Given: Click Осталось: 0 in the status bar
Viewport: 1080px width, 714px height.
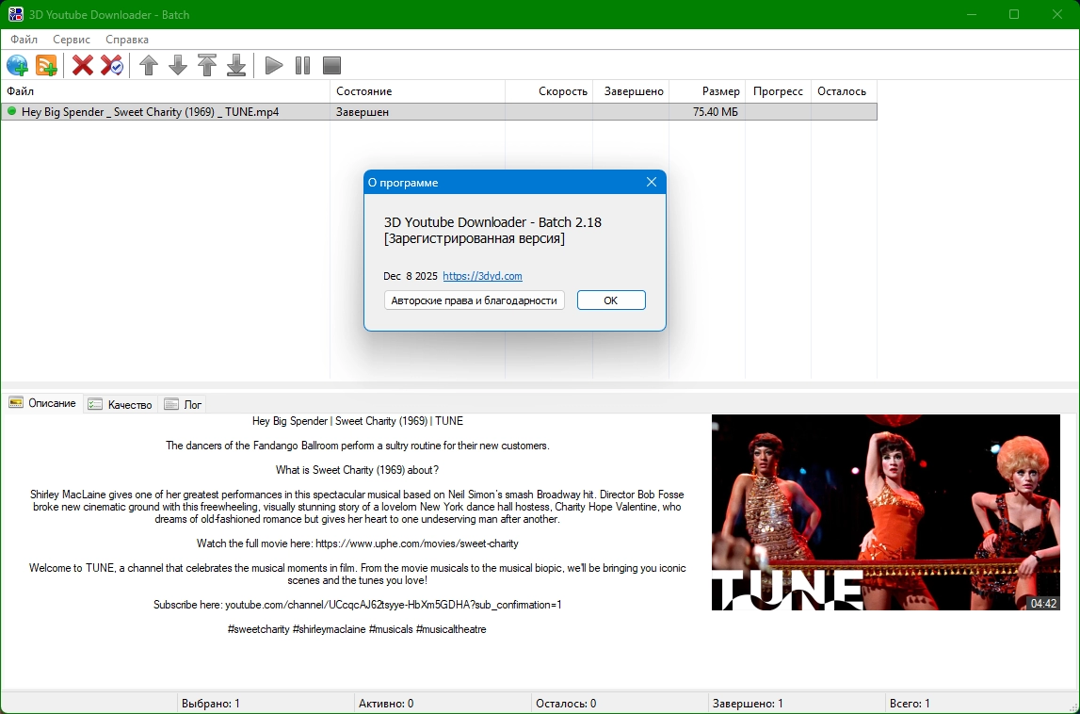Looking at the screenshot, I should (x=566, y=704).
